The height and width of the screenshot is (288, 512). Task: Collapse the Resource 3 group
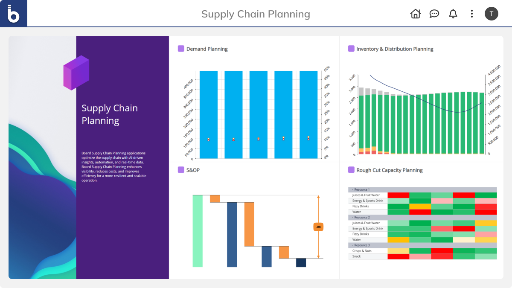(x=352, y=245)
